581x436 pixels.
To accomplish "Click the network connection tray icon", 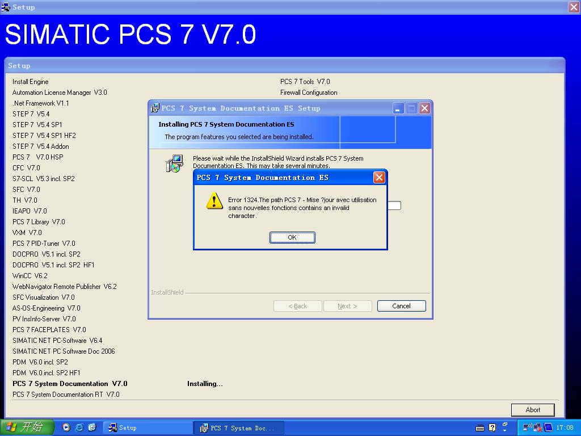I will [527, 427].
